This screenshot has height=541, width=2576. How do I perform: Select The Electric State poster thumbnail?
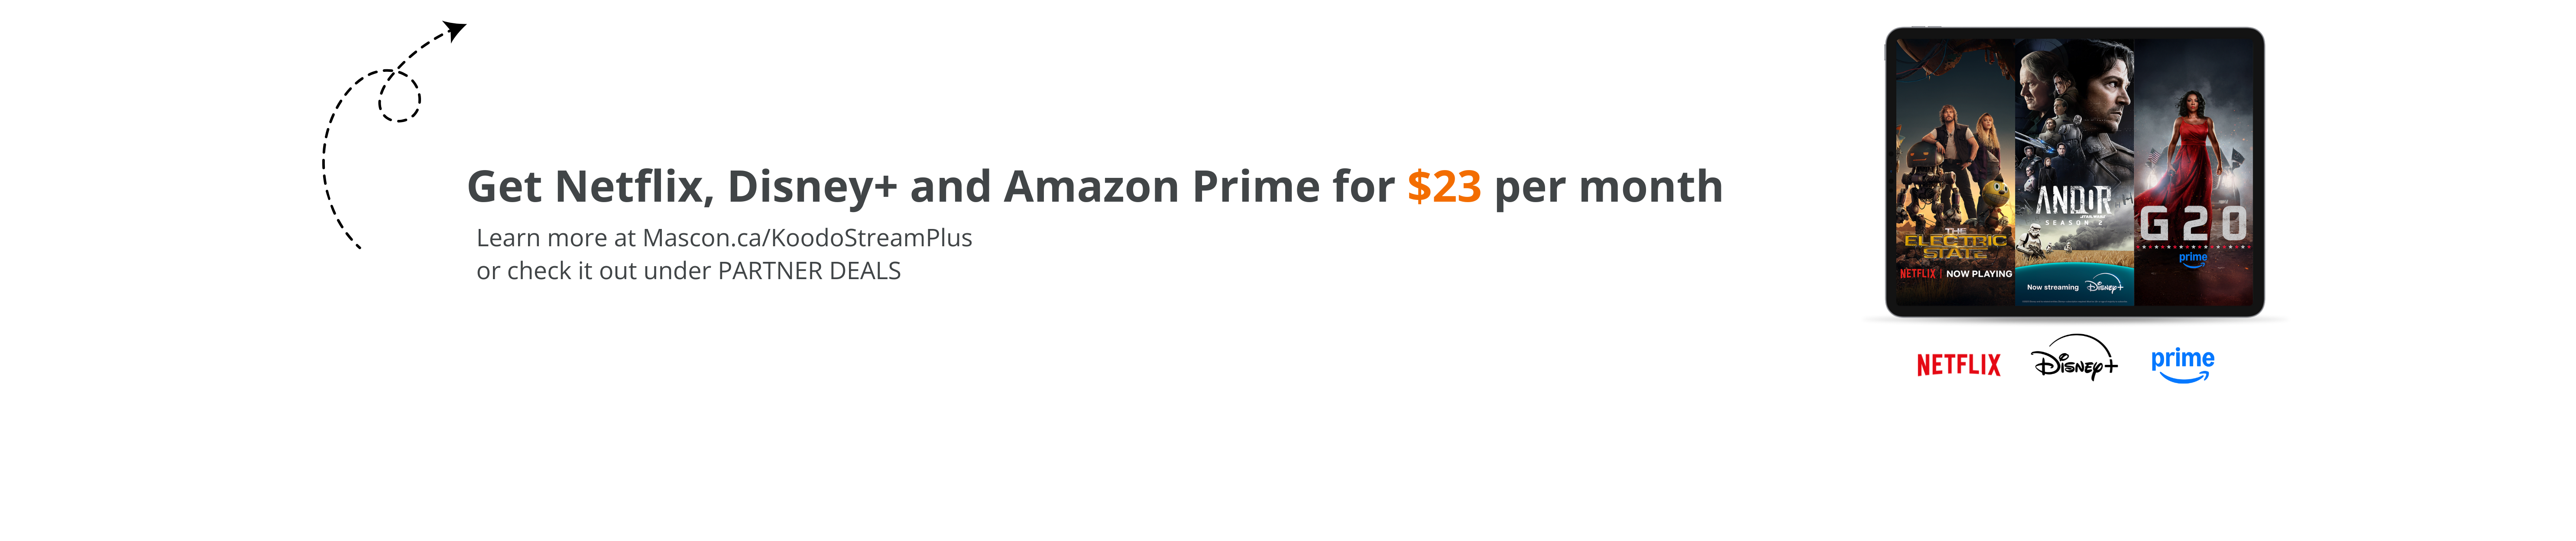tap(1955, 171)
